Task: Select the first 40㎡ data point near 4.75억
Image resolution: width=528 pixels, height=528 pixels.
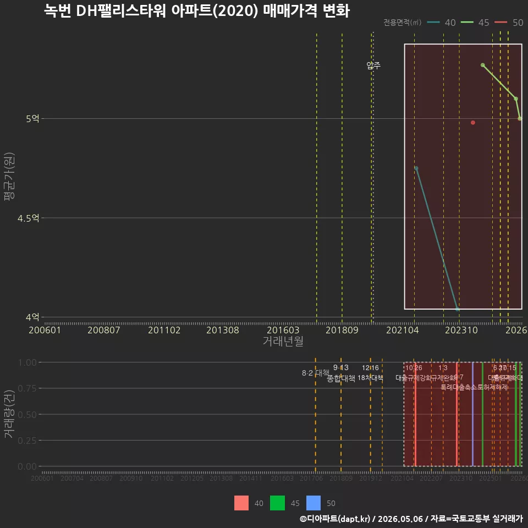Action: coord(416,168)
